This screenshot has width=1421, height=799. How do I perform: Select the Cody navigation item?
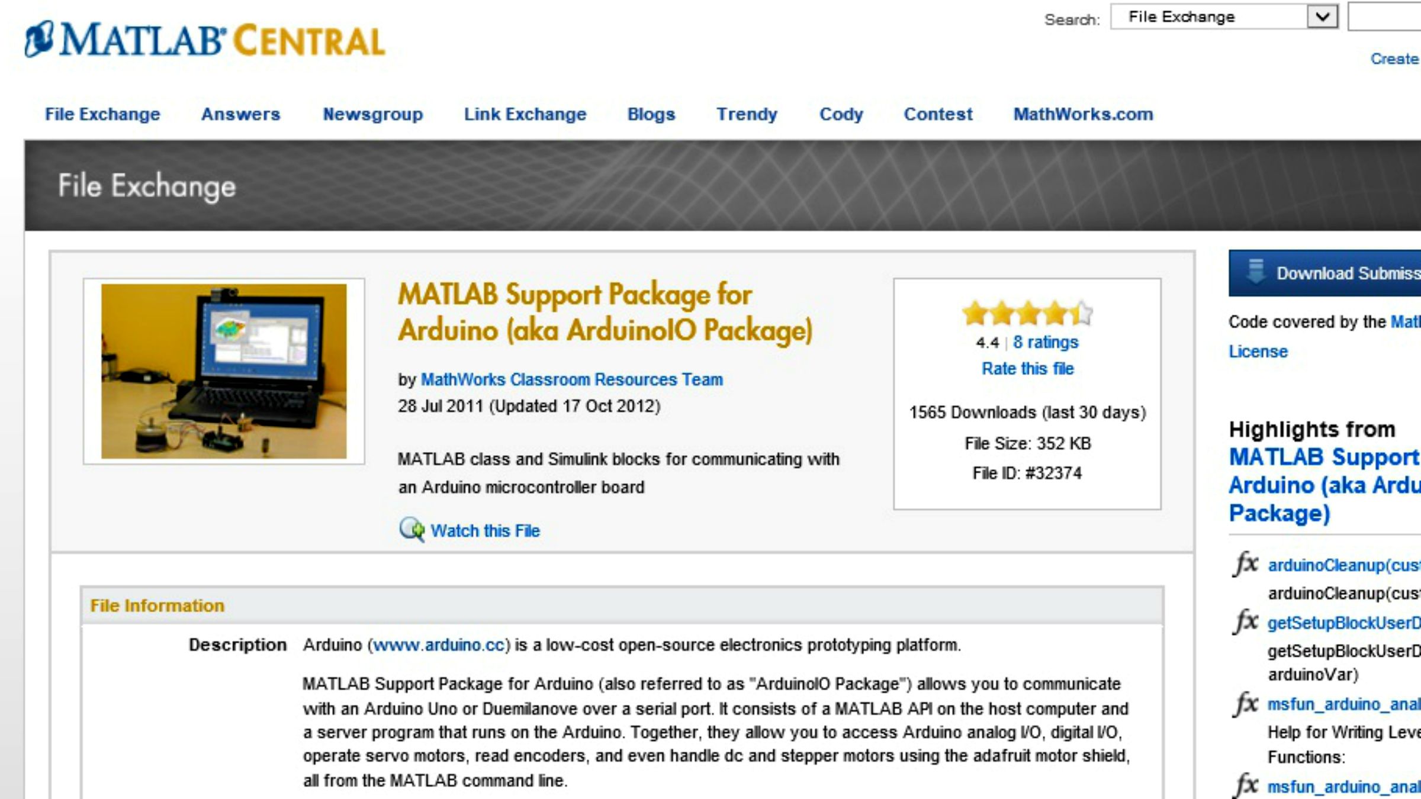click(x=841, y=114)
